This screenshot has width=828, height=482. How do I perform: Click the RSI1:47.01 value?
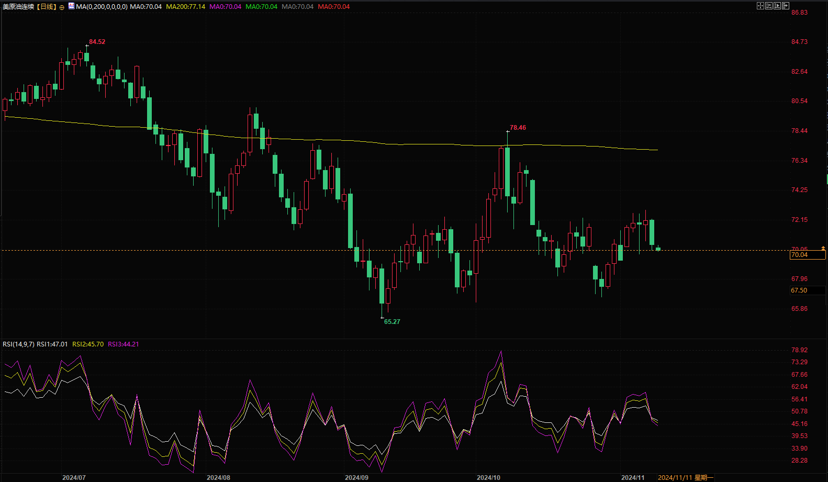(52, 344)
